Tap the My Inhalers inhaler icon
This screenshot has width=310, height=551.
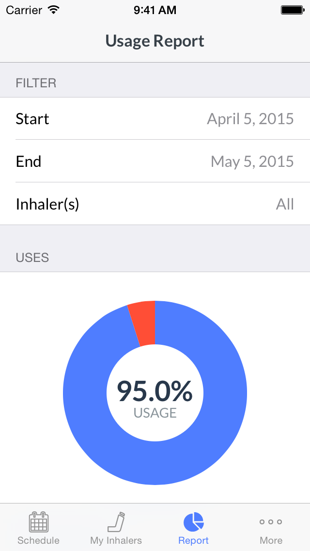coord(116,522)
